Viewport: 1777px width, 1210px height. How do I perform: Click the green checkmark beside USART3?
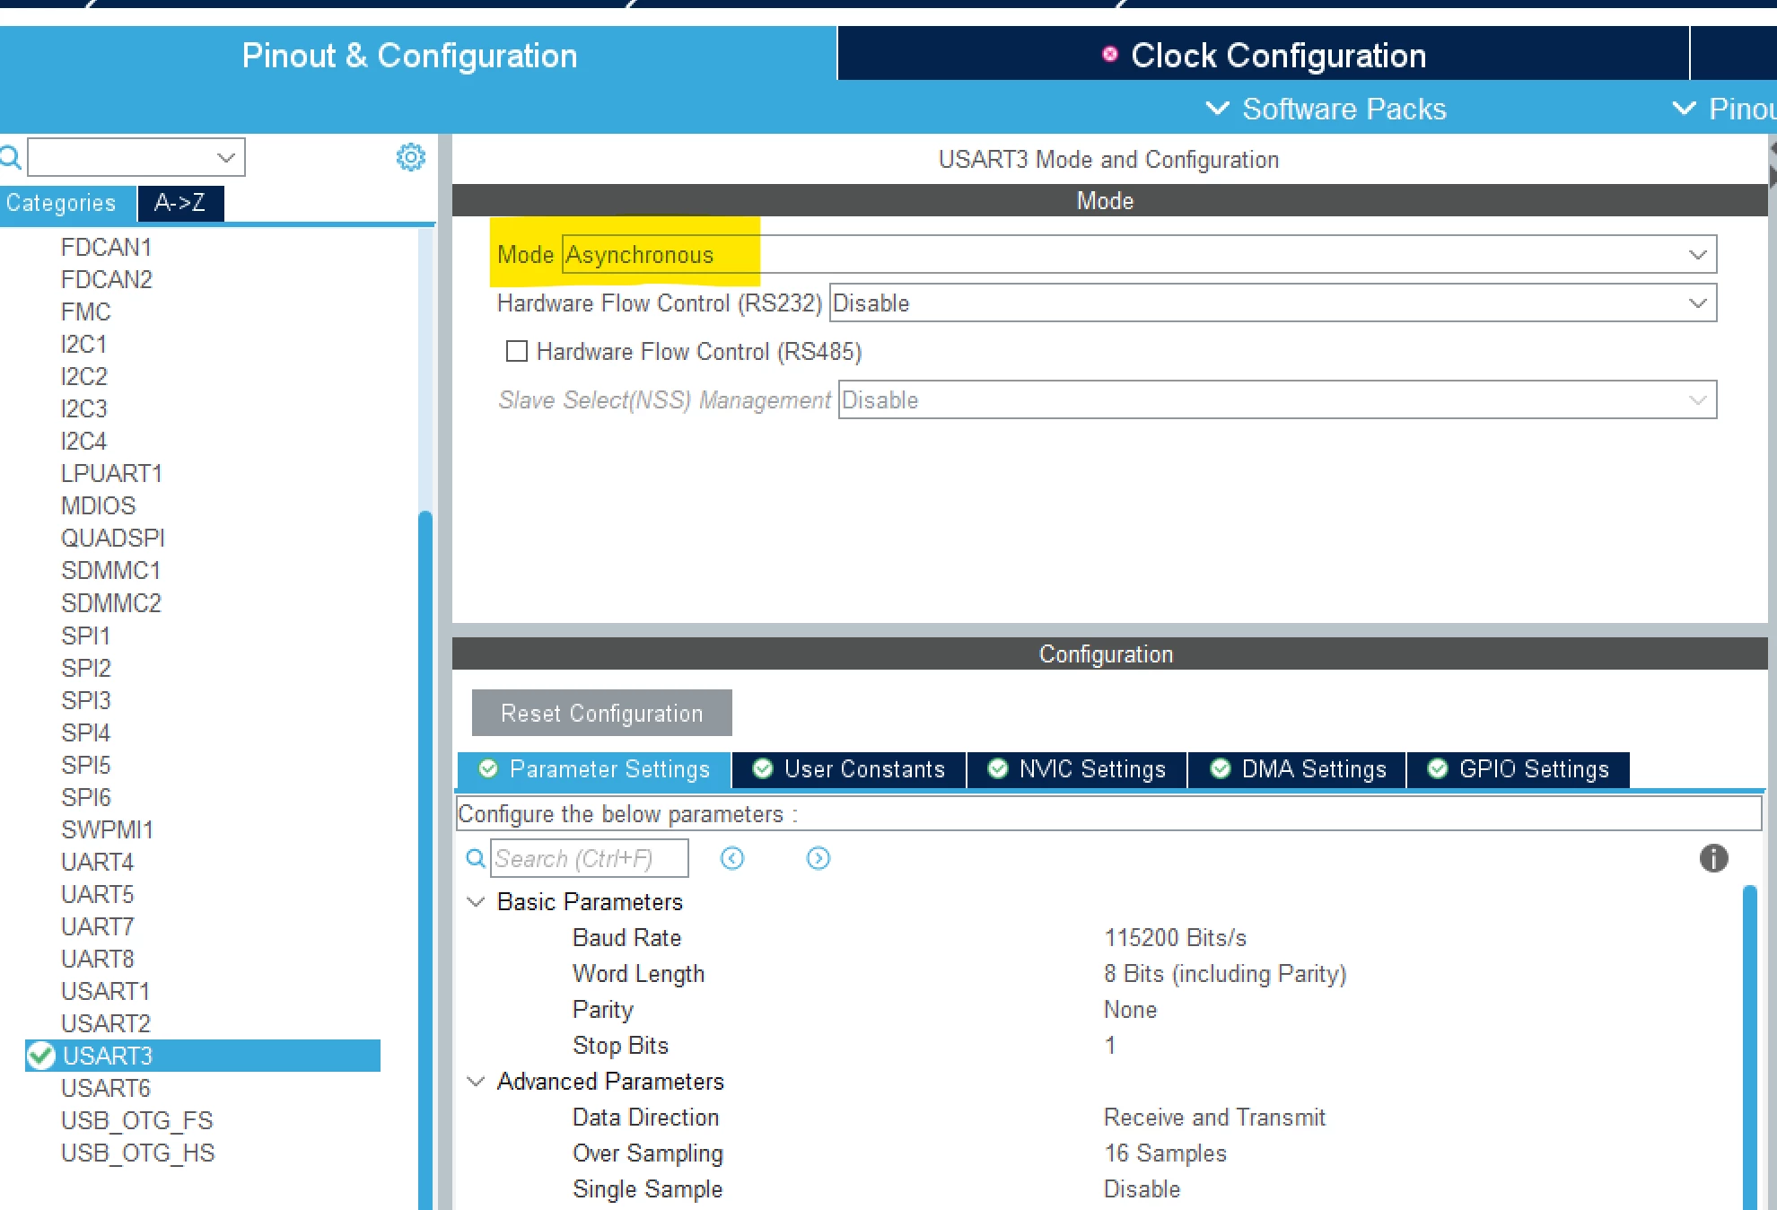point(40,1056)
